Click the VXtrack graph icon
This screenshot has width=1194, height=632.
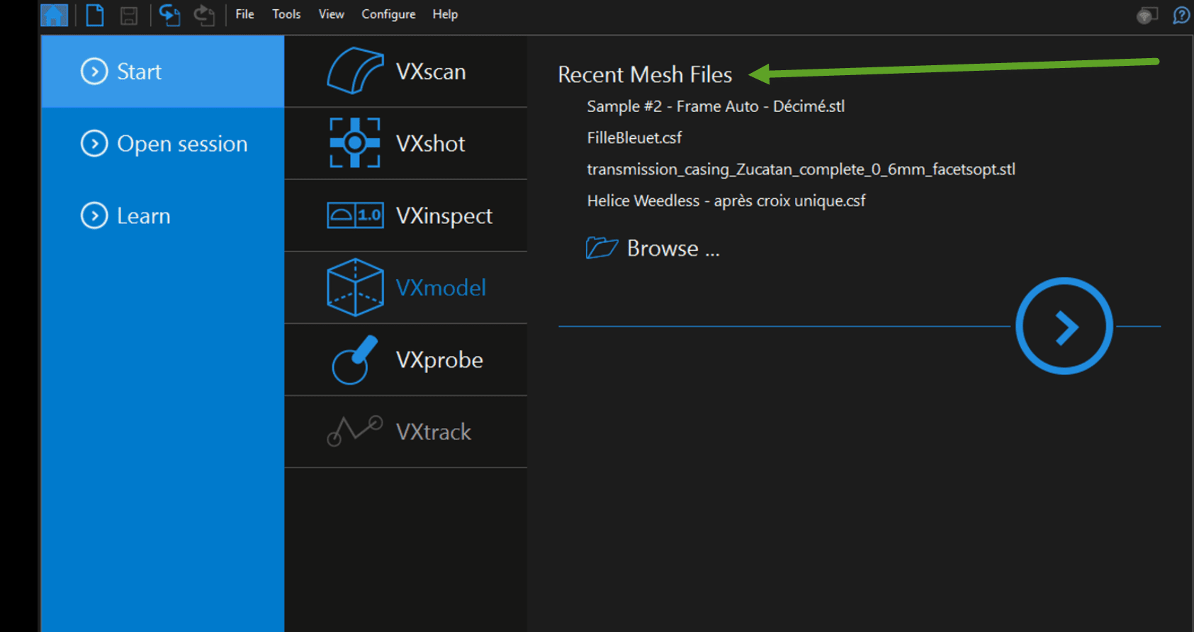pyautogui.click(x=355, y=431)
